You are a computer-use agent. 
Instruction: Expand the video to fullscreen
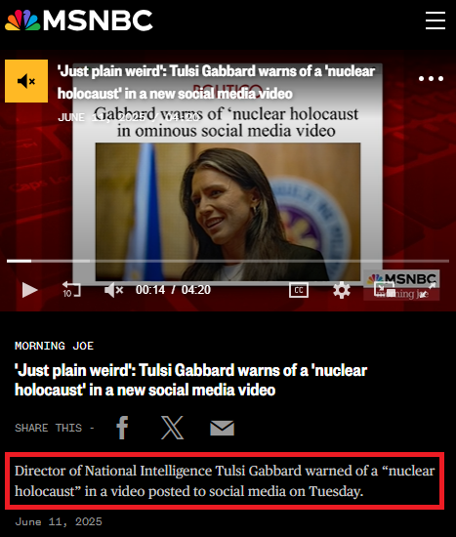(428, 290)
